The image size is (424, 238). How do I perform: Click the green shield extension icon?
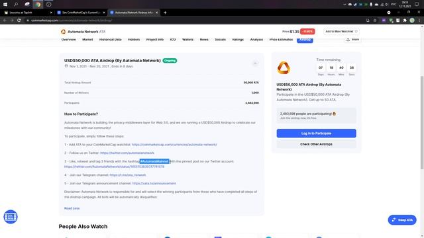coord(391,20)
